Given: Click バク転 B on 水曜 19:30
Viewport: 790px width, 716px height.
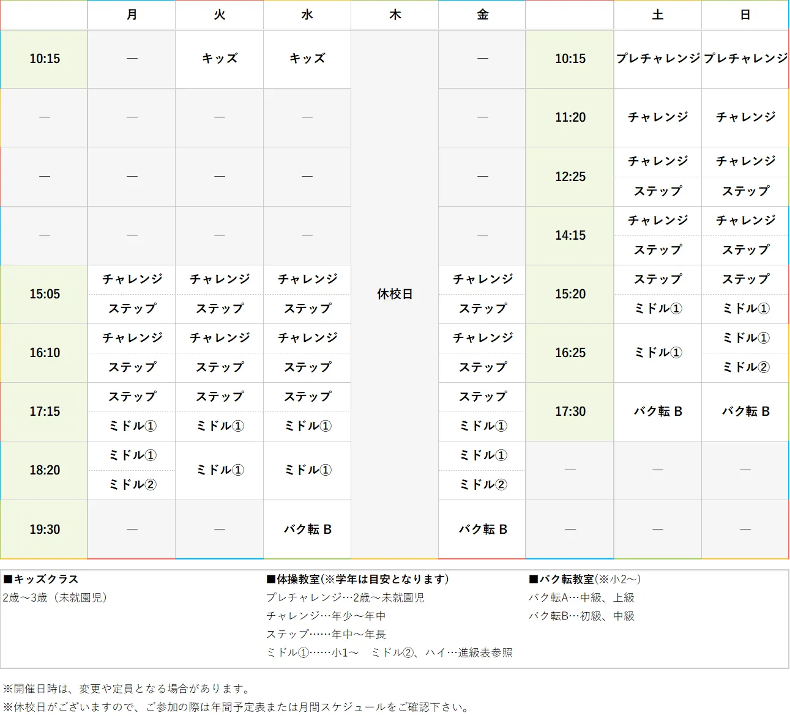Looking at the screenshot, I should tap(307, 529).
